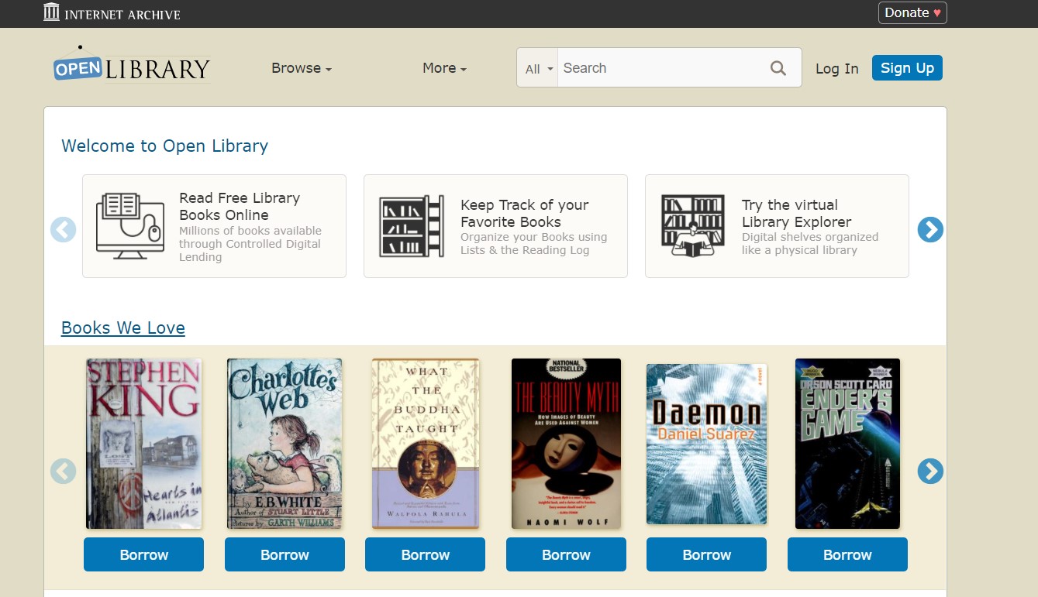The width and height of the screenshot is (1038, 597).
Task: Open the Ender's Game book cover
Action: [x=847, y=444]
